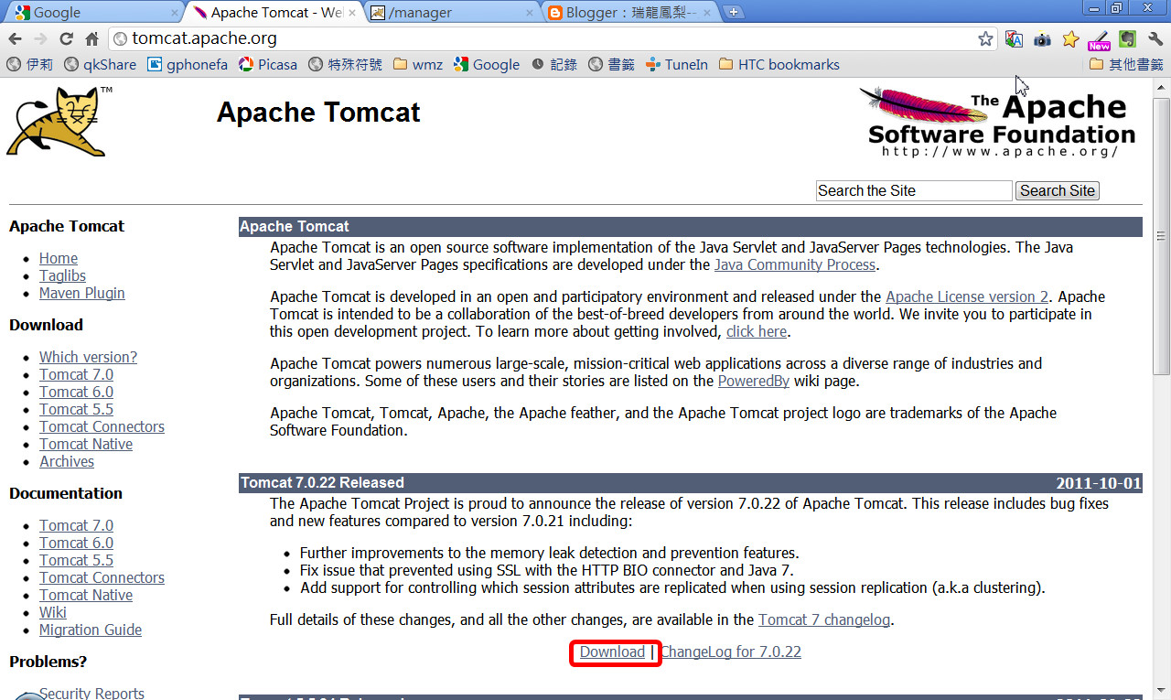Follow the Java Community Process link

click(795, 264)
